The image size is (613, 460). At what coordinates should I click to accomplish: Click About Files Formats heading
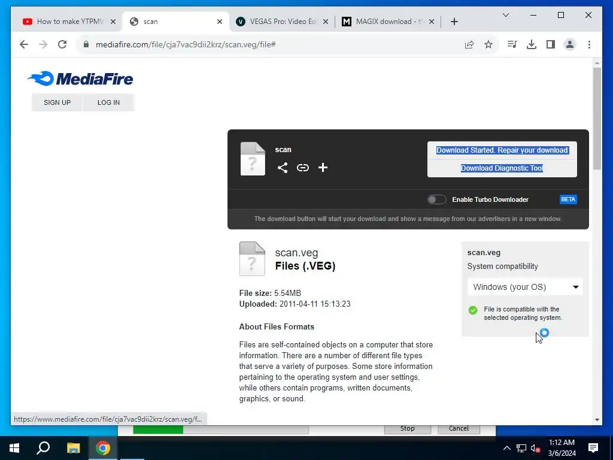point(277,326)
